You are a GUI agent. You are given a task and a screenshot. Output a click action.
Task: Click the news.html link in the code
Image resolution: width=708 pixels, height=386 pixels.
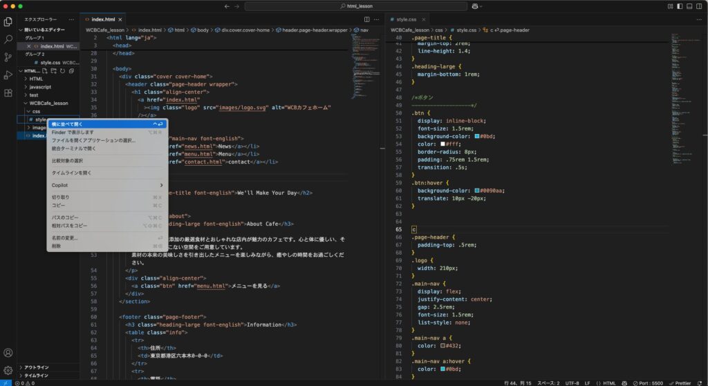[x=187, y=146]
